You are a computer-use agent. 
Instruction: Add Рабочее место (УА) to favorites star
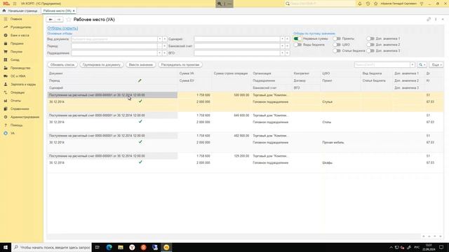tap(69, 20)
